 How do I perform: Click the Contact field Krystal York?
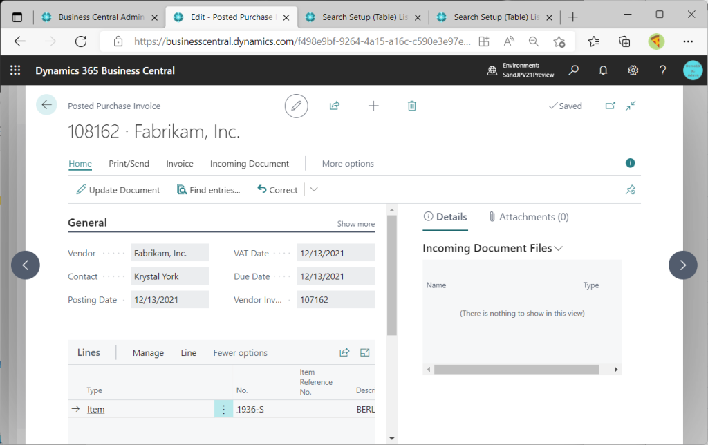(169, 276)
